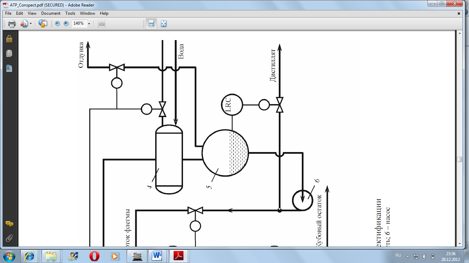Open the Windows Start menu
This screenshot has height=263, width=469.
tap(9, 256)
